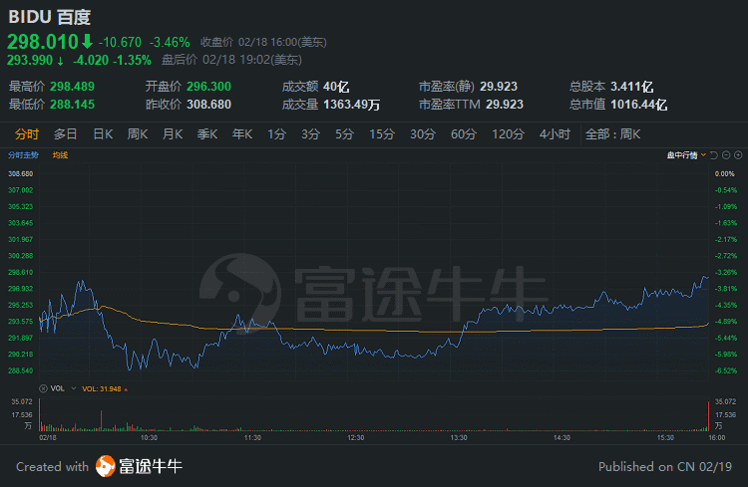The width and height of the screenshot is (748, 487).
Task: Select the 分时 tab
Action: point(27,134)
